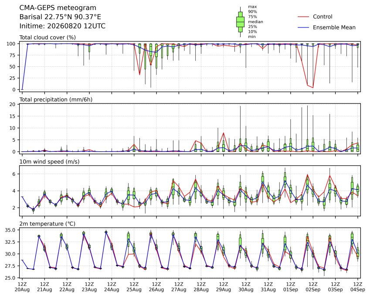This screenshot has width=370, height=297.
Task: Click the '12Z 21Aug' x-axis label
Action: pos(44,287)
